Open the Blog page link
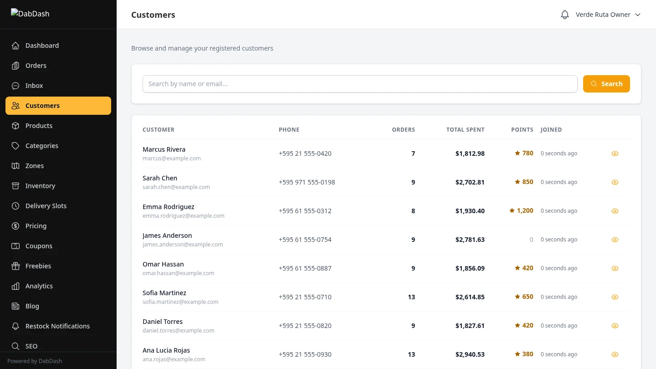 click(x=32, y=306)
